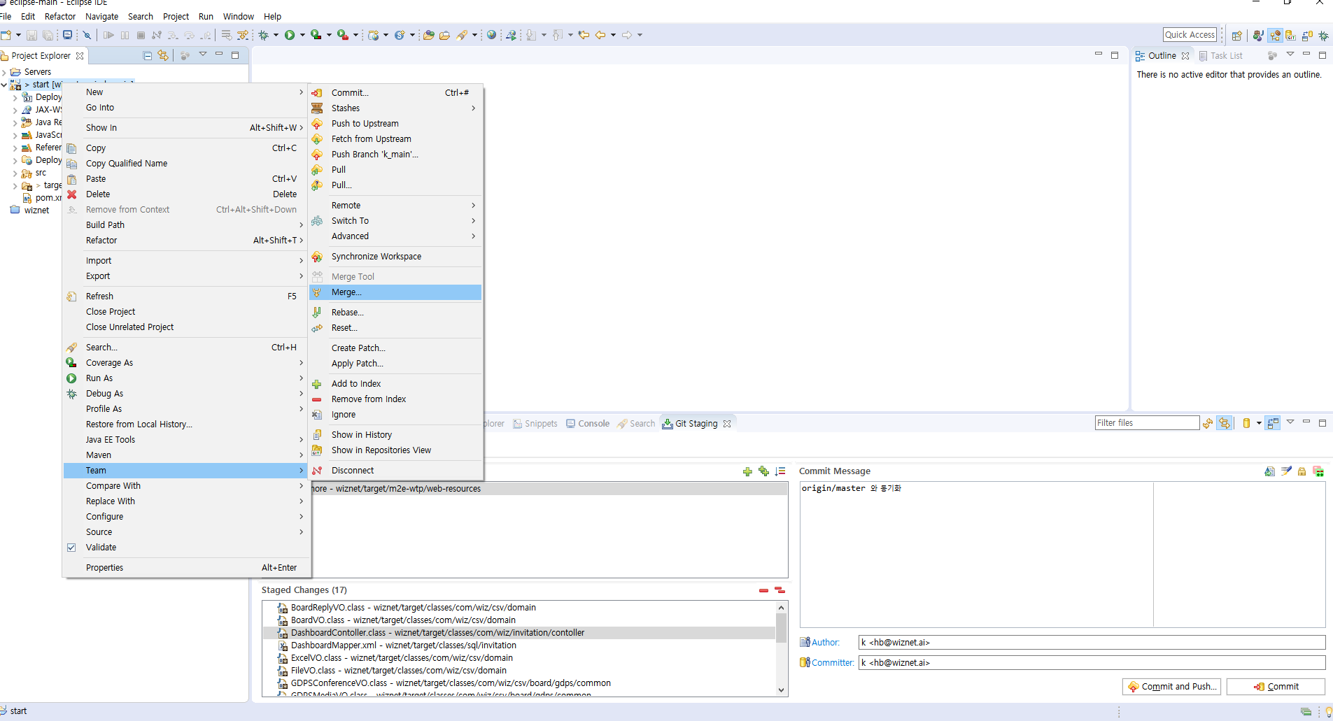
Task: Select Show in History menu entry
Action: pos(395,435)
